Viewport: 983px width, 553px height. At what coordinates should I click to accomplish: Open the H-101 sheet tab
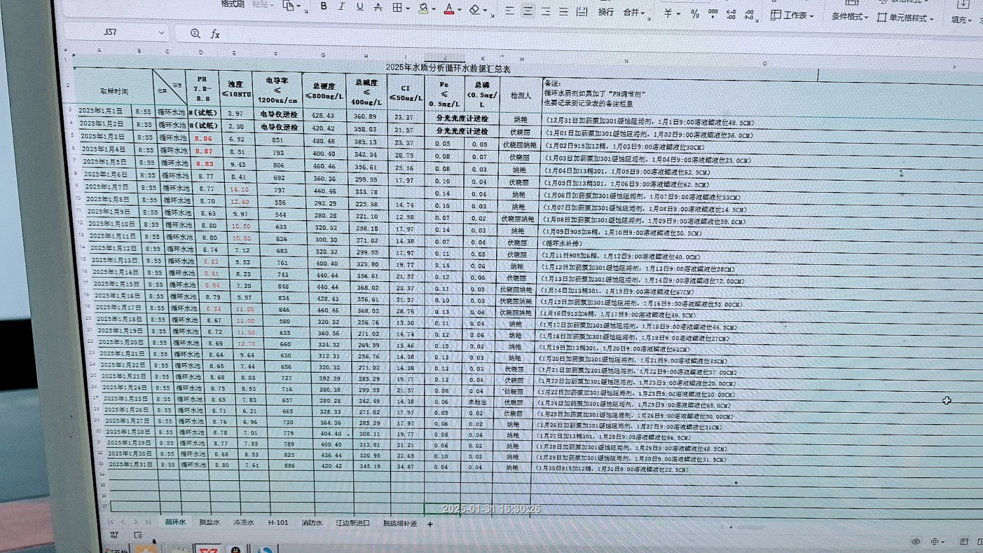pos(278,522)
